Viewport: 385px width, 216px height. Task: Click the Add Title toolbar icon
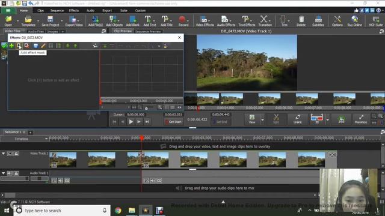point(167,21)
